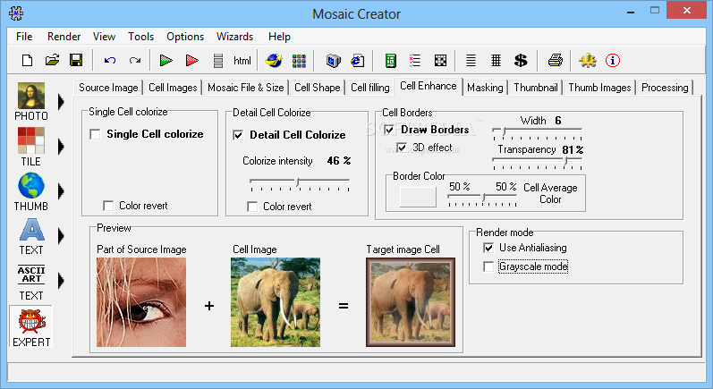Screen dimensions: 713x389
Task: Enable Single Cell colorize checkbox
Action: (95, 134)
